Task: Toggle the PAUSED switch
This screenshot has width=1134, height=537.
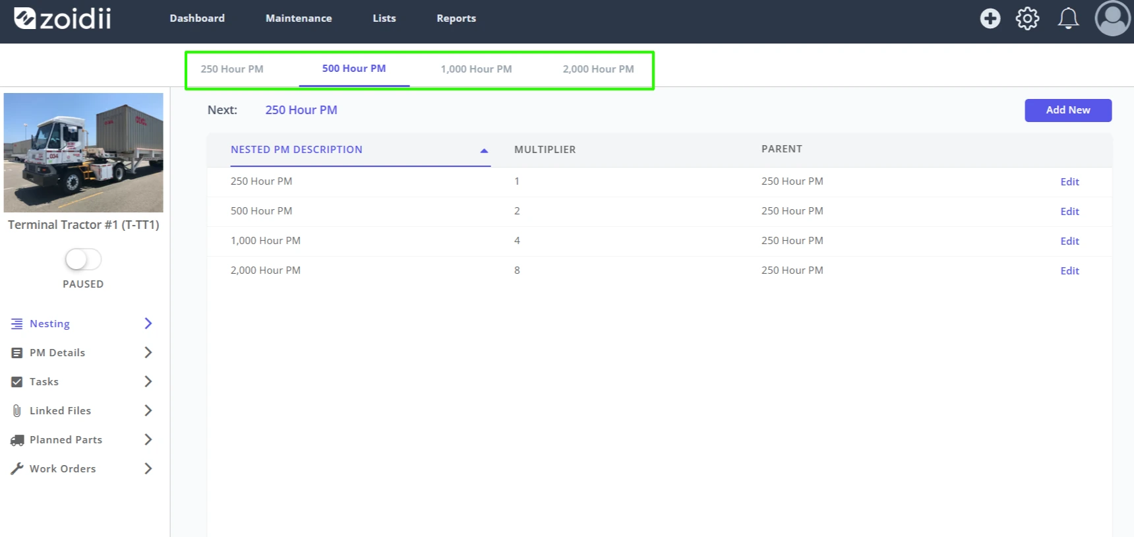Action: tap(83, 259)
